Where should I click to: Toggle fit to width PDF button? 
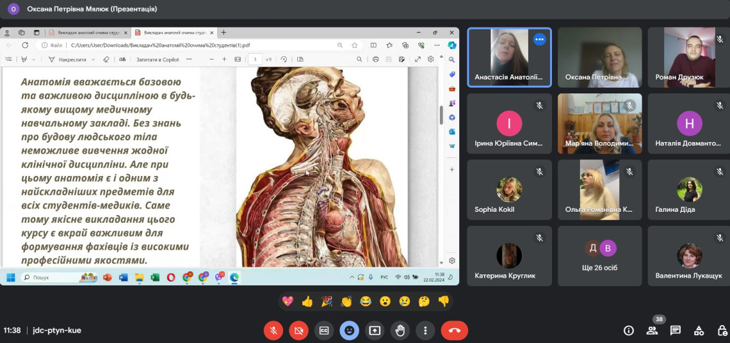tap(238, 59)
